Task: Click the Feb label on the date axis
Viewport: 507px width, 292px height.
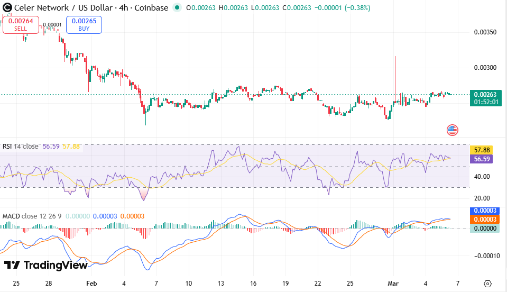Action: (x=91, y=284)
